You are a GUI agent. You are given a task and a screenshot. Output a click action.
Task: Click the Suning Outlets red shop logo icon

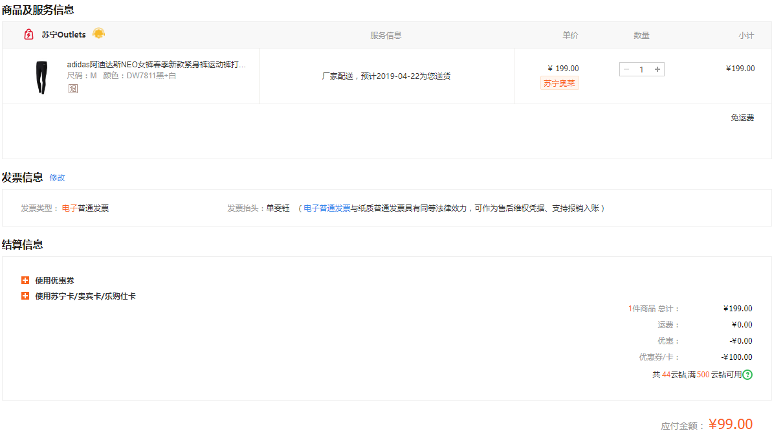(x=29, y=34)
